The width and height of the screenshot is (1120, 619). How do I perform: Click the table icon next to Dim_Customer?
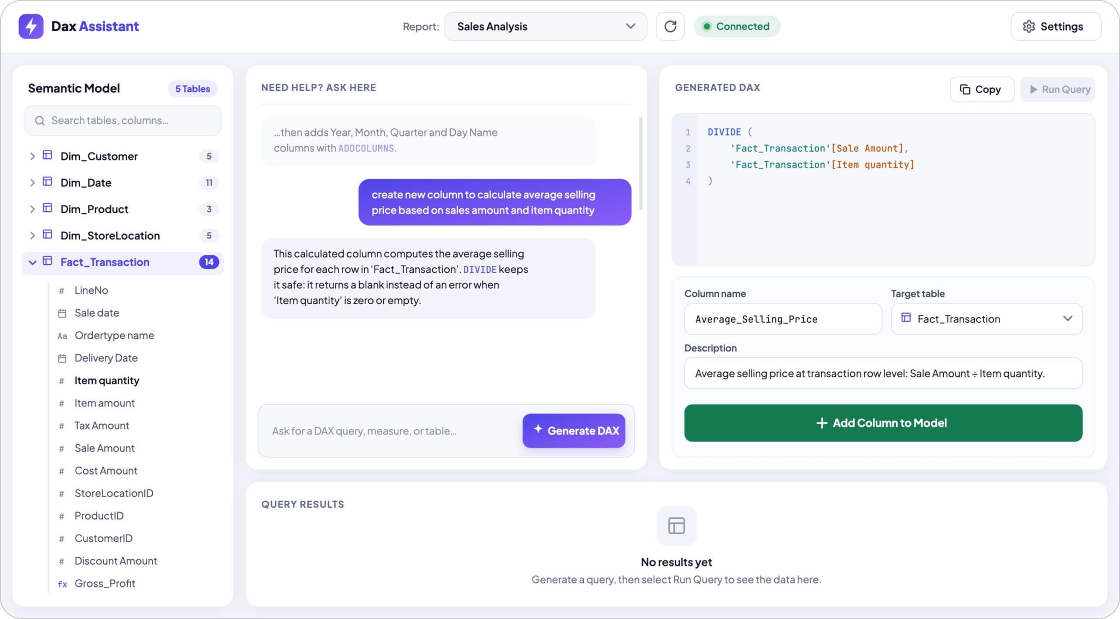pyautogui.click(x=47, y=155)
